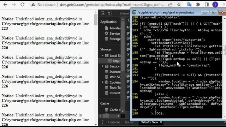Click the Session Storage grid icon

[107, 66]
